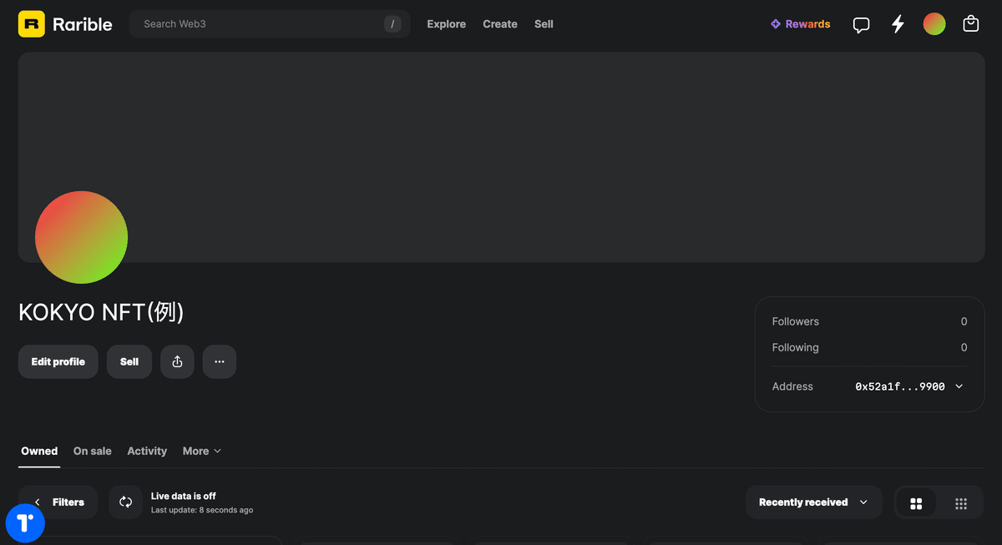The image size is (1002, 545).
Task: Click the Live data is off label
Action: (183, 496)
